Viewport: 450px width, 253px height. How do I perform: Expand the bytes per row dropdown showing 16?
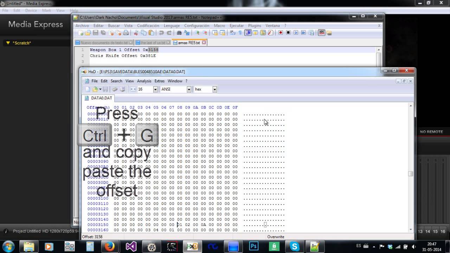click(155, 89)
